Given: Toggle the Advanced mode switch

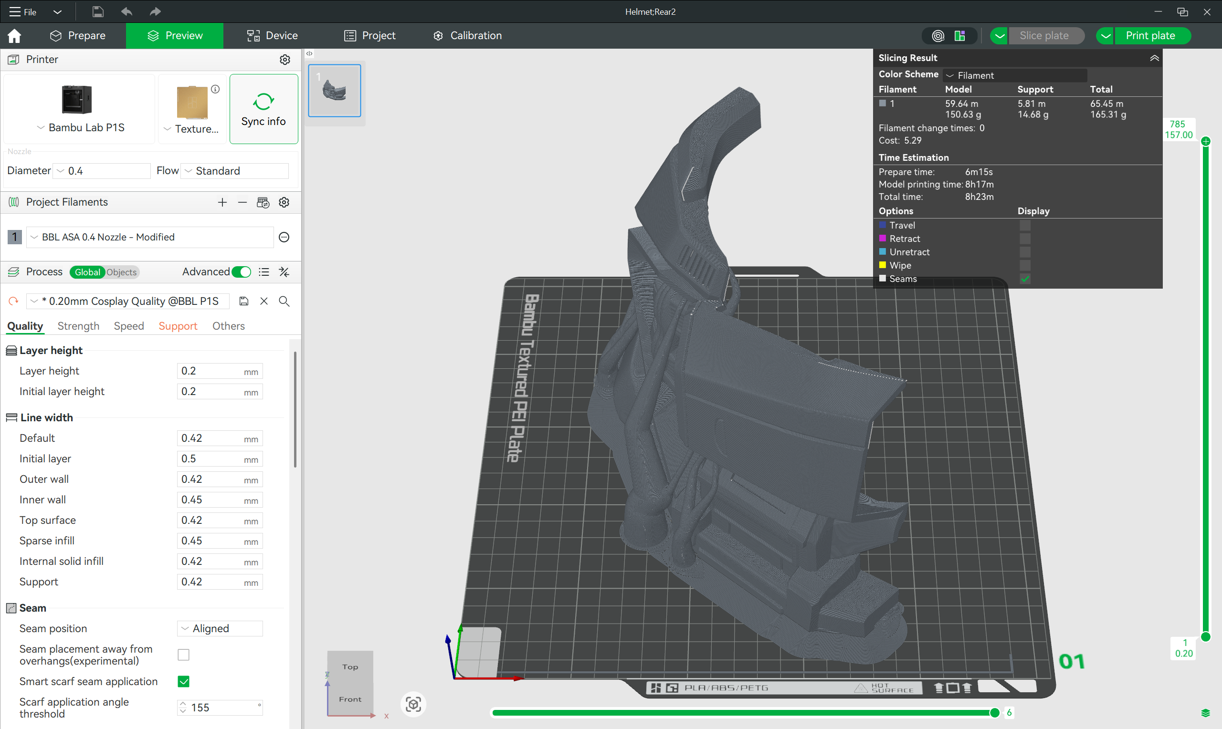Looking at the screenshot, I should coord(241,272).
